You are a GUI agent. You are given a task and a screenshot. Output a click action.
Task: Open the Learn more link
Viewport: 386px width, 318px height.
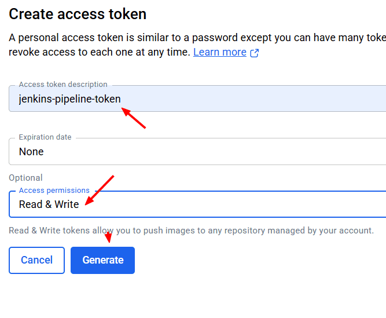(219, 52)
